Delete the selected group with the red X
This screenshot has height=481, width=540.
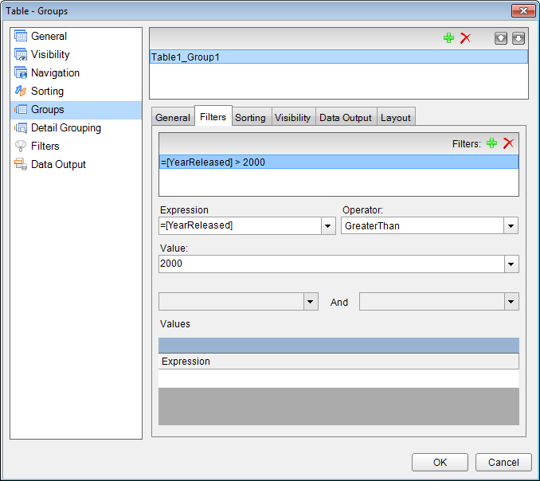click(x=465, y=38)
